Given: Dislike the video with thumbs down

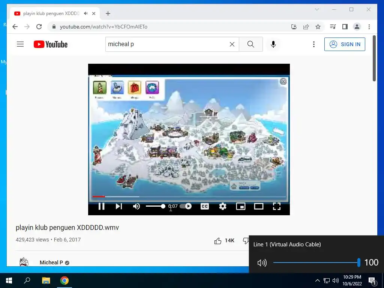Looking at the screenshot, I should [246, 240].
